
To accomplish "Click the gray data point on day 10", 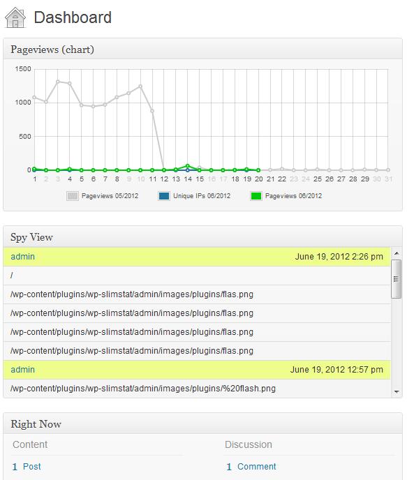I will (x=140, y=87).
